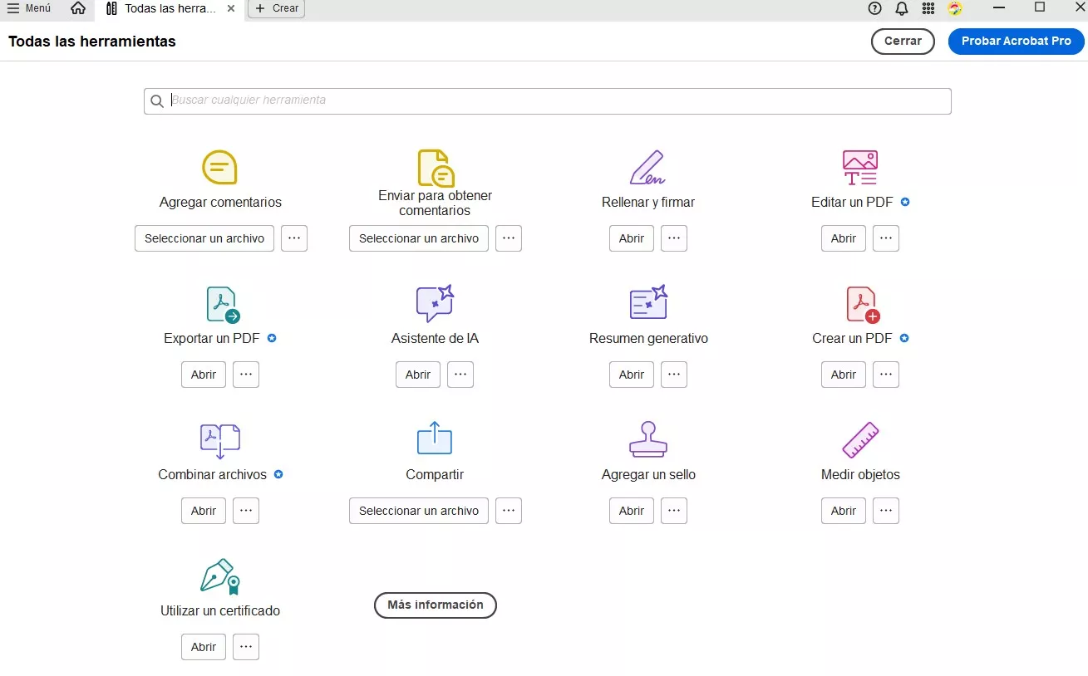Click Abrir under Medir objetos
This screenshot has height=676, width=1088.
(x=844, y=511)
